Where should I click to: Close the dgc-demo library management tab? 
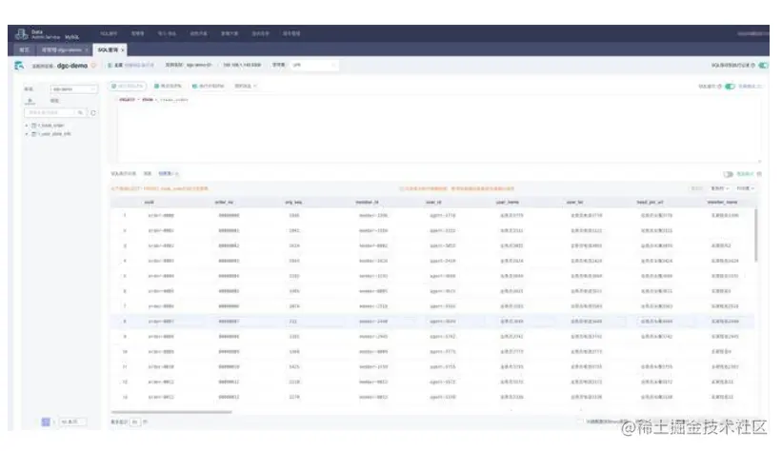tap(87, 50)
